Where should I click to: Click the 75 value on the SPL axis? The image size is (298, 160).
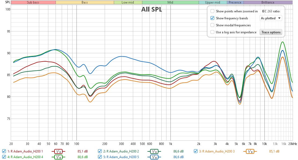(9, 119)
